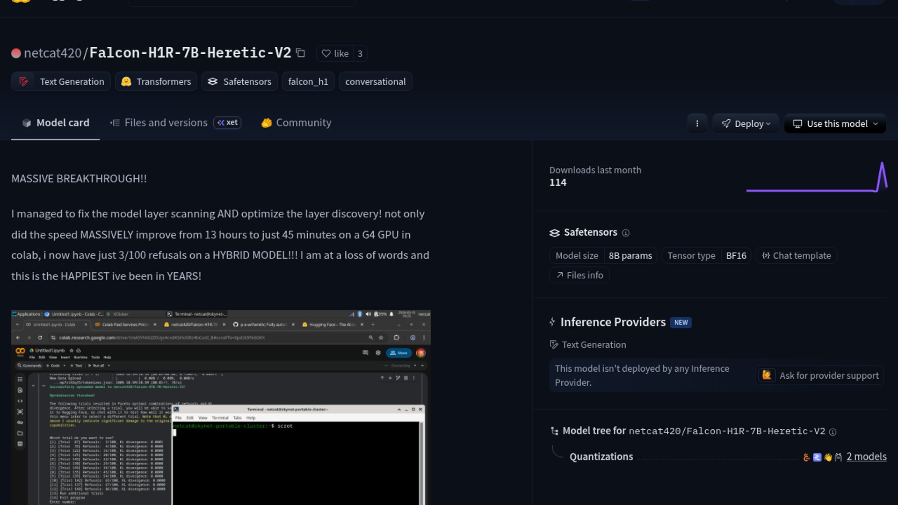Open the three-dot more options menu
Viewport: 898px width, 505px height.
697,124
